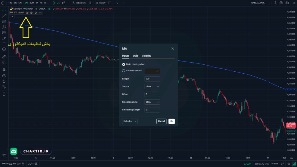
Task: Cancel the MA settings dialog
Action: (161, 121)
